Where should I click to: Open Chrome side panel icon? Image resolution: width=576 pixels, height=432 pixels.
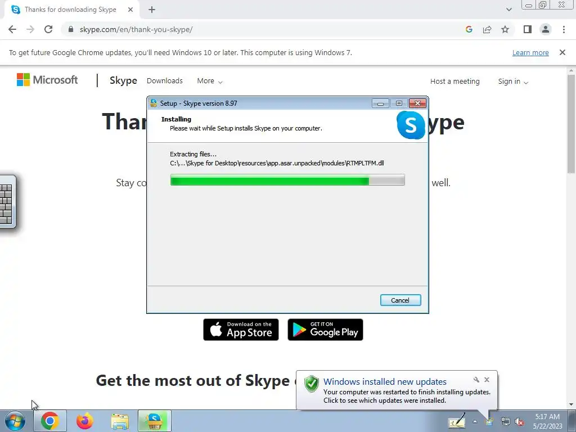click(x=528, y=29)
